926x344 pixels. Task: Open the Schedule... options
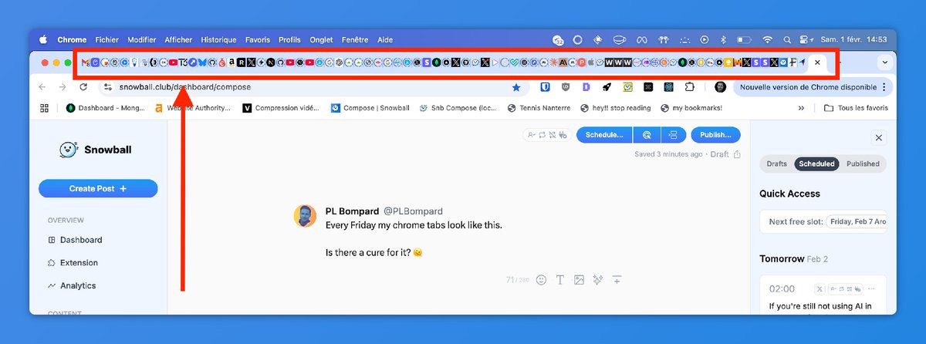tap(603, 135)
